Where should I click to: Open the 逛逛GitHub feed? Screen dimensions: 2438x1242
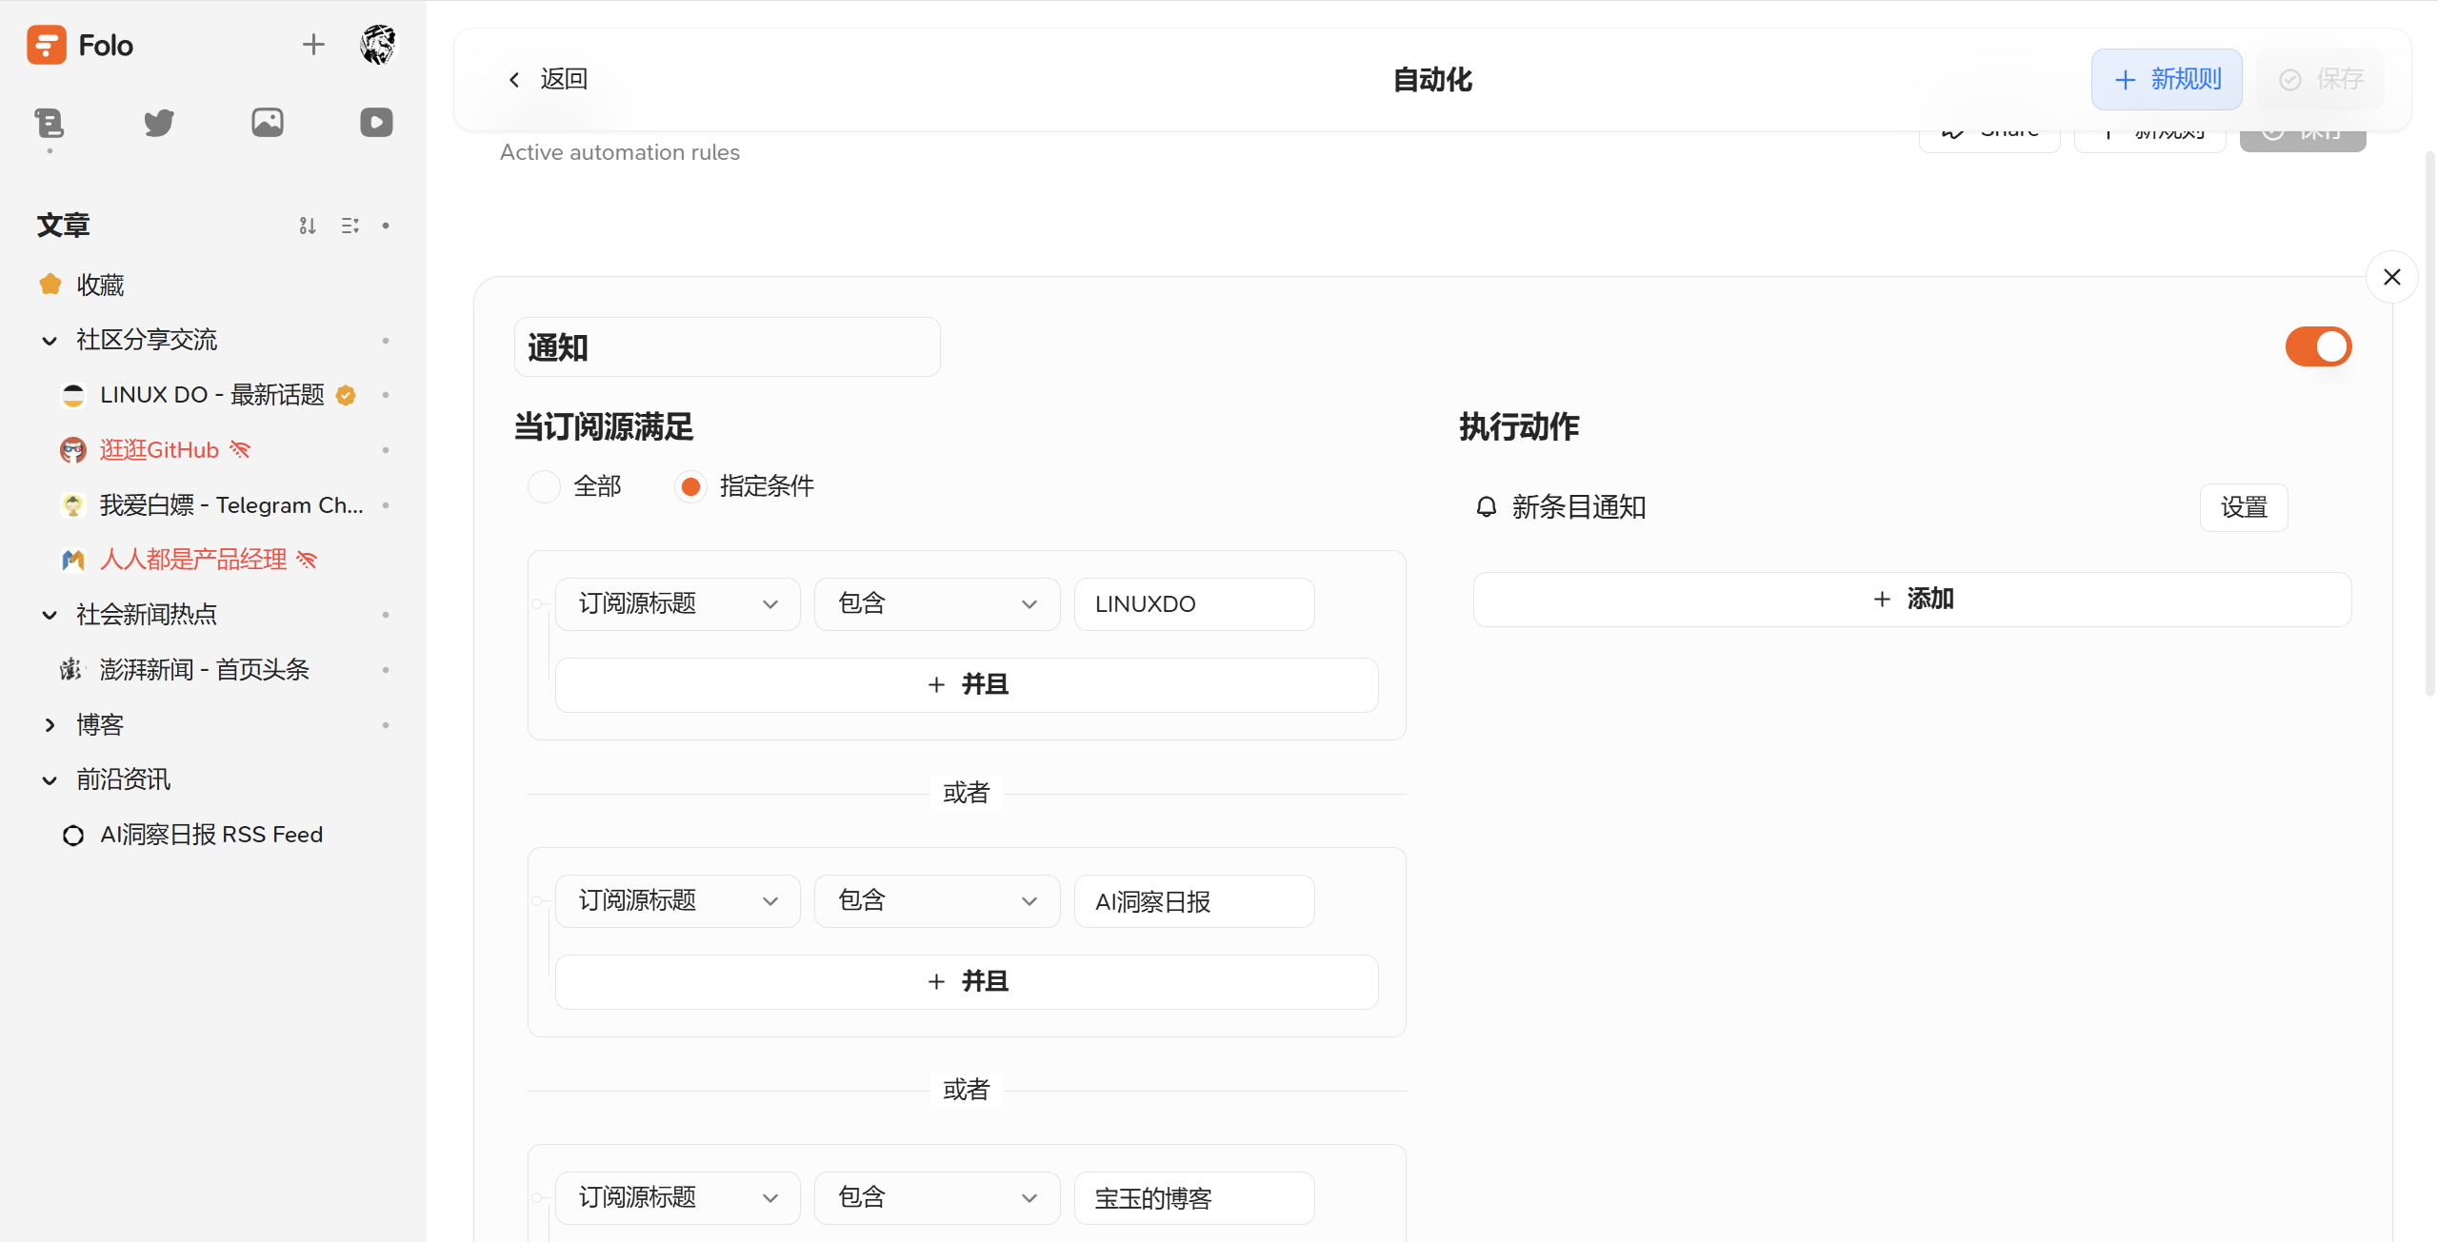(x=159, y=450)
